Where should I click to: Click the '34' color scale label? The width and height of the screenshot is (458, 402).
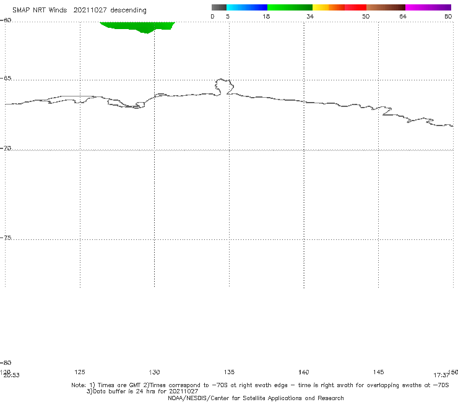coord(310,16)
